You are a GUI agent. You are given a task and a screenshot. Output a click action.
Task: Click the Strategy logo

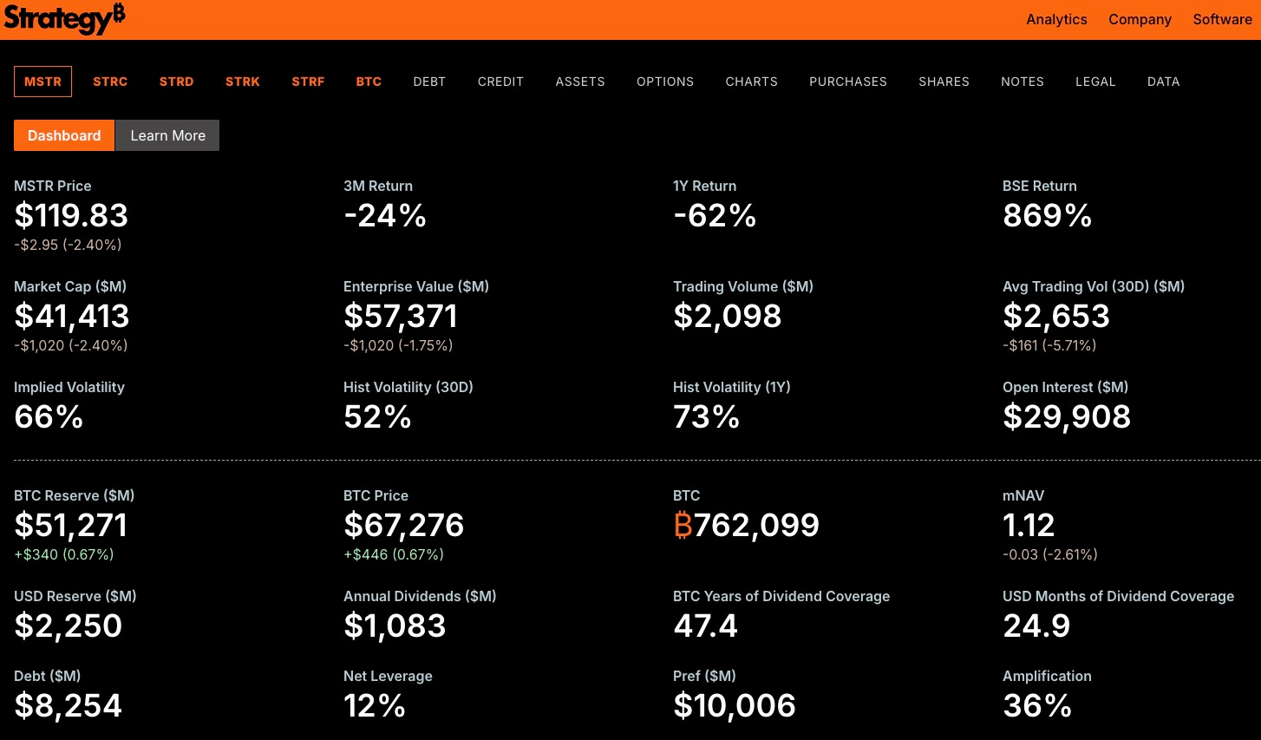click(64, 18)
